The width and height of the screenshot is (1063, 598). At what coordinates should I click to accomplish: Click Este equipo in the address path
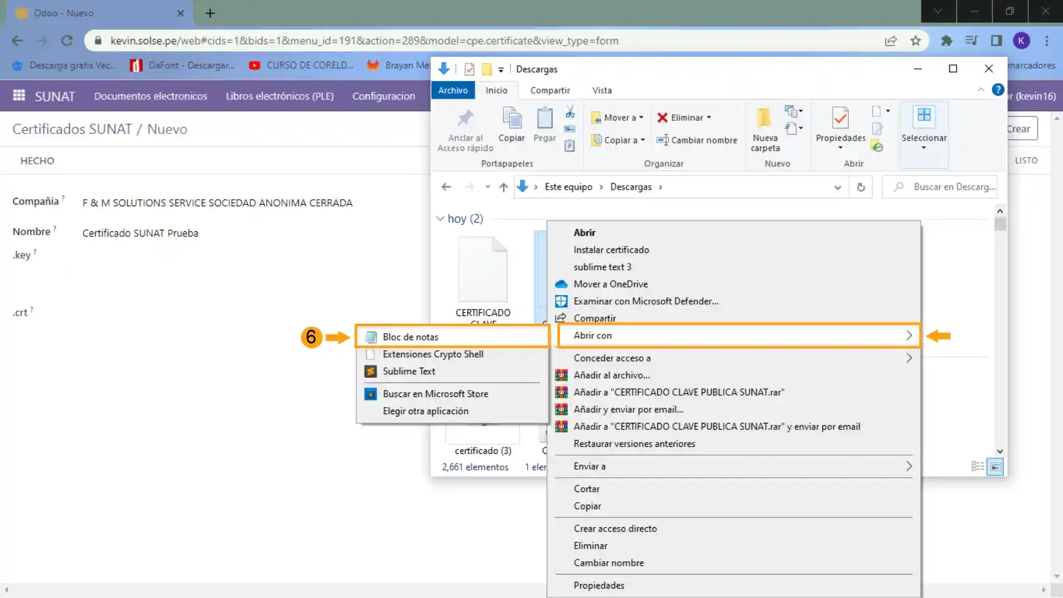[568, 187]
